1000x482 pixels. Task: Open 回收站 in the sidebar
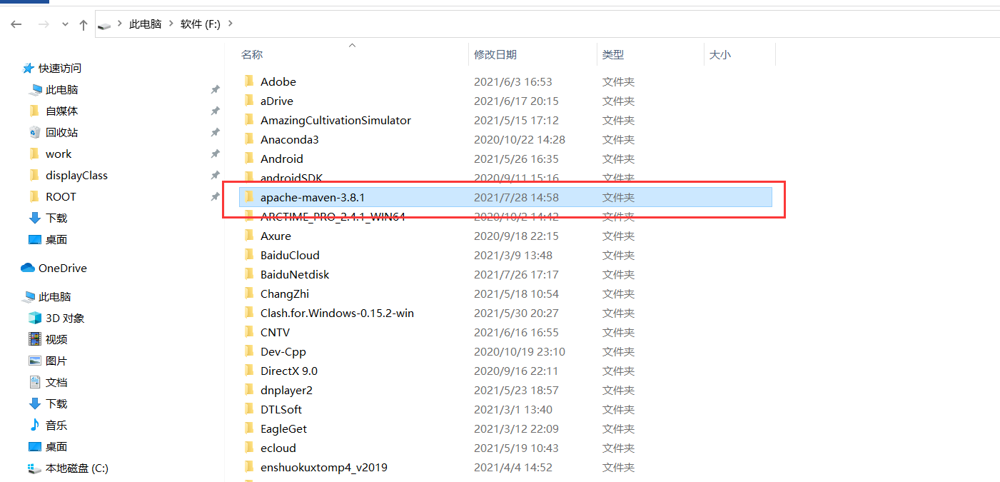point(61,132)
